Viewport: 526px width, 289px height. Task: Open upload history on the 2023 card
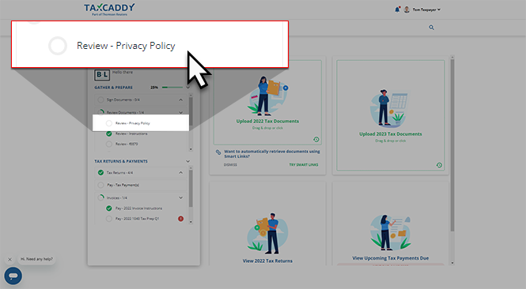tap(439, 165)
